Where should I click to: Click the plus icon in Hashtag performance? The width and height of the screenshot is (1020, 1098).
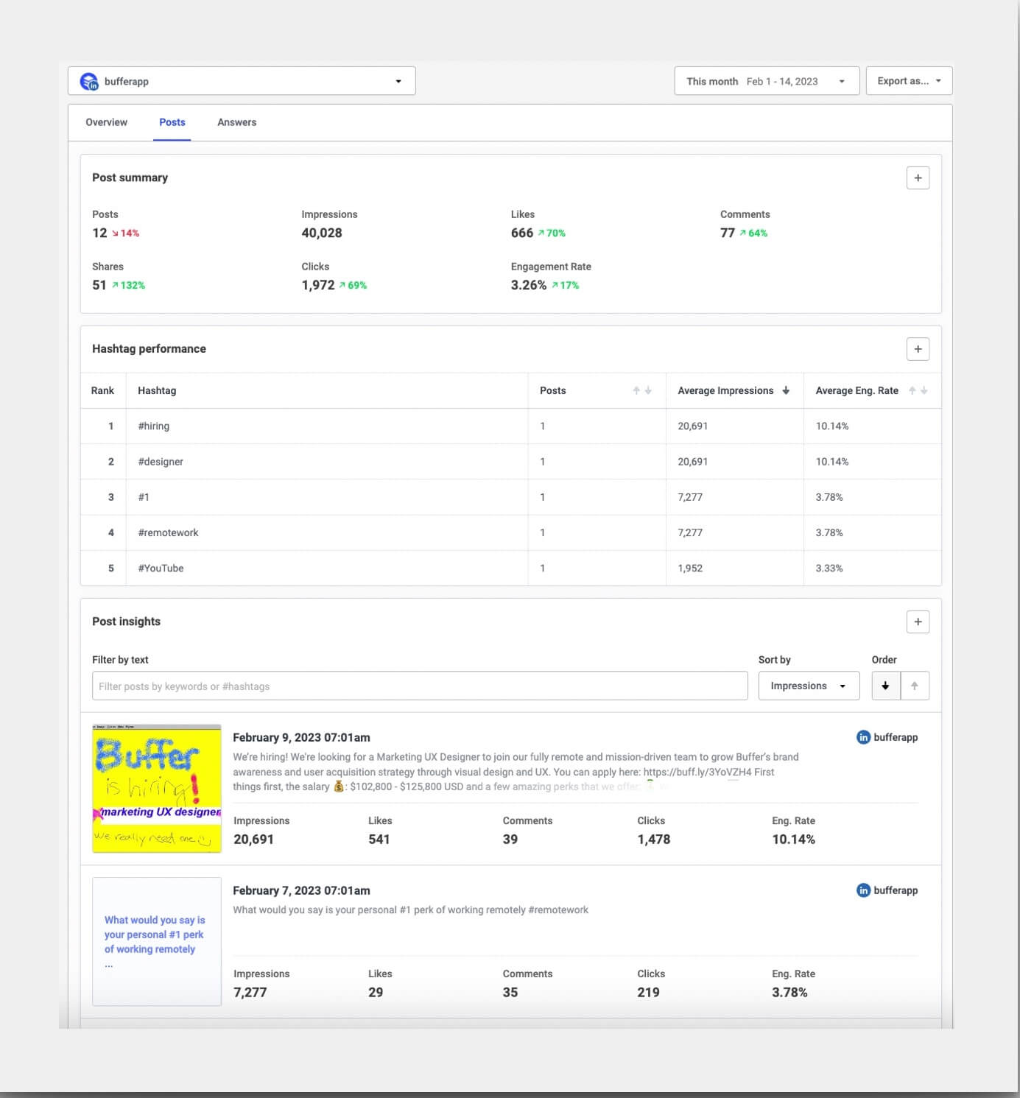(x=918, y=349)
